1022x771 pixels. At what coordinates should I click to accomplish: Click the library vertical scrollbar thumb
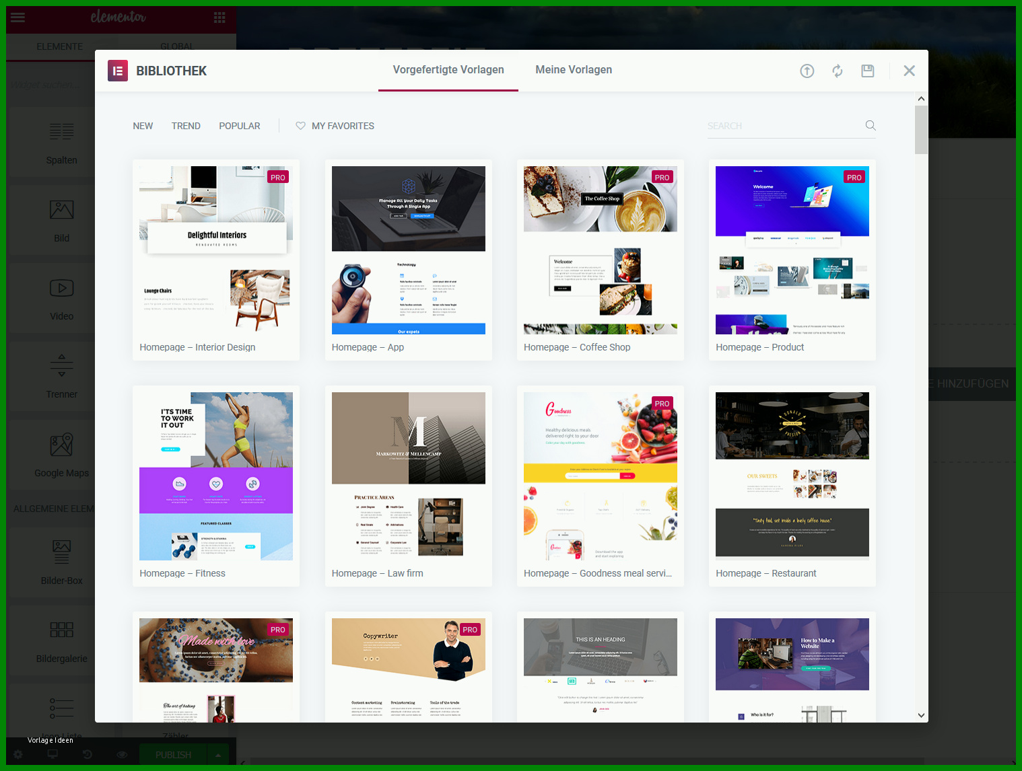(921, 130)
